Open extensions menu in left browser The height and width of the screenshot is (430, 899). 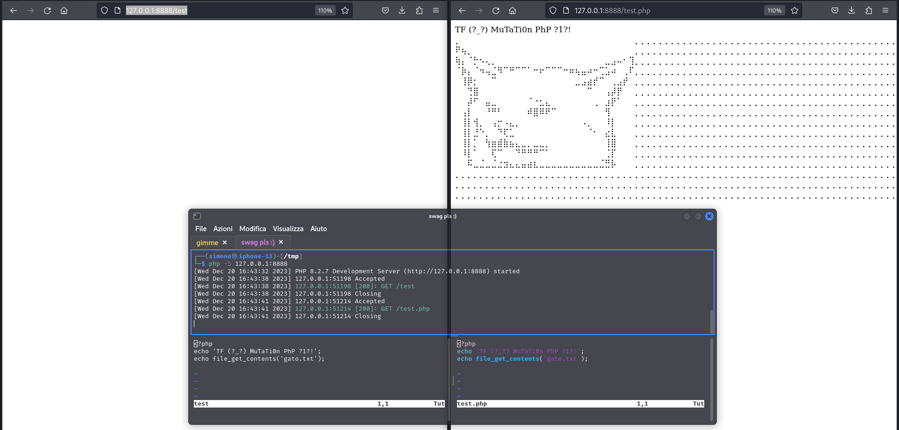[419, 10]
